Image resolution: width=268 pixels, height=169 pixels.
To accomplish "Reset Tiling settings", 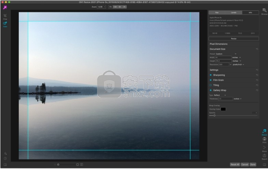I will coord(257,85).
